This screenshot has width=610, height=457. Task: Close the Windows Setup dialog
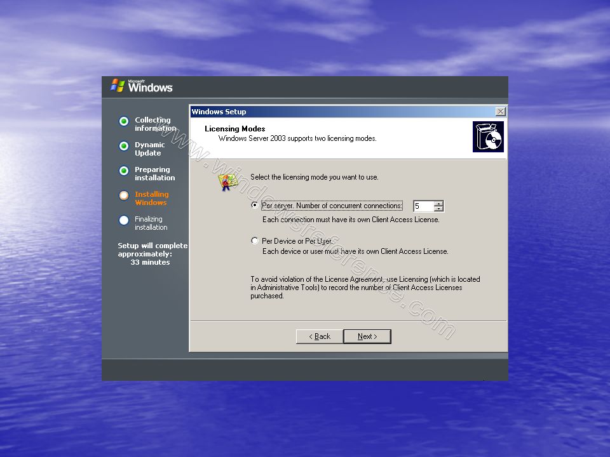pyautogui.click(x=500, y=112)
